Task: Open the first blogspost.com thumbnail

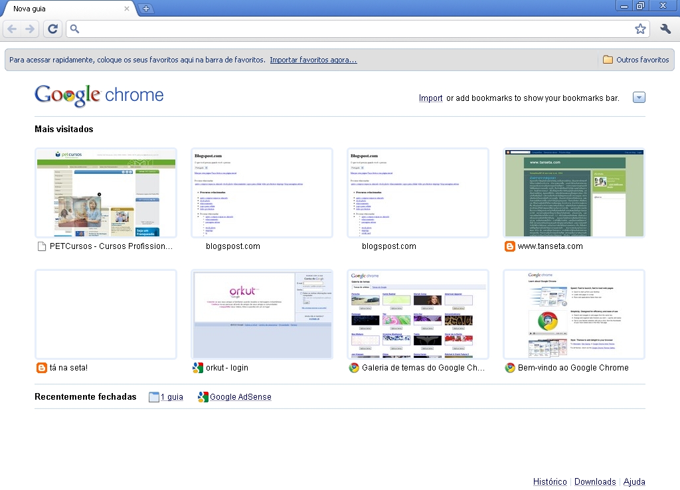Action: (262, 193)
